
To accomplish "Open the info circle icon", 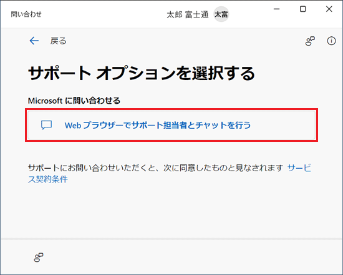I will coord(331,41).
